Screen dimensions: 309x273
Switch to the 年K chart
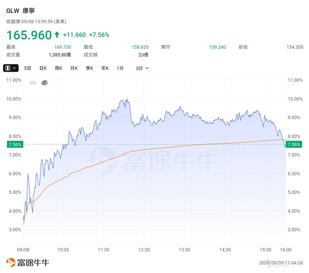(x=105, y=68)
